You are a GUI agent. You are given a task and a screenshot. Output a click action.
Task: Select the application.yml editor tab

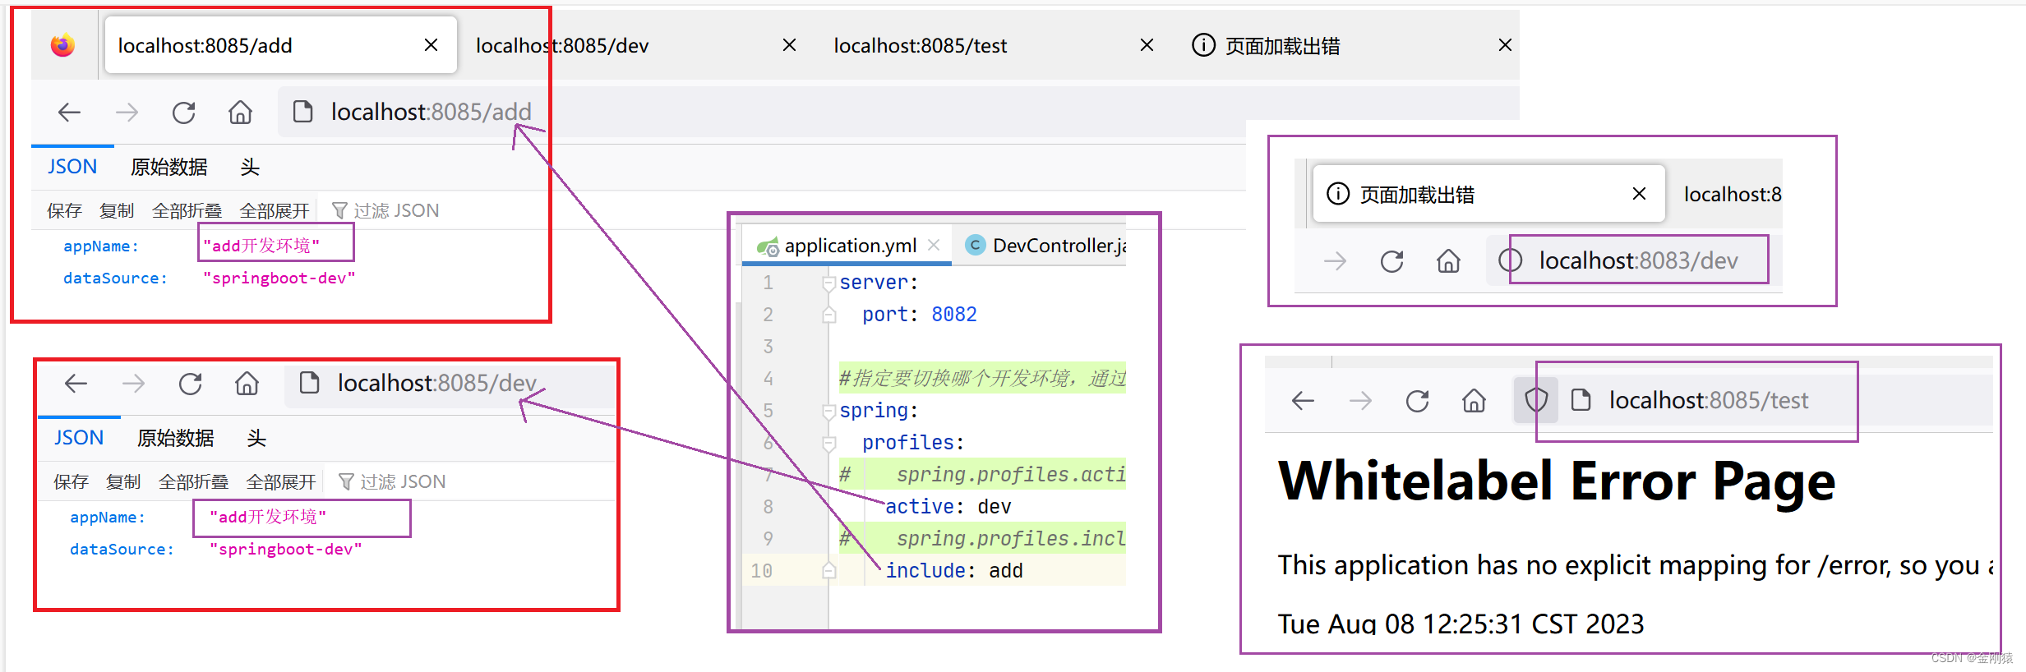tap(847, 245)
